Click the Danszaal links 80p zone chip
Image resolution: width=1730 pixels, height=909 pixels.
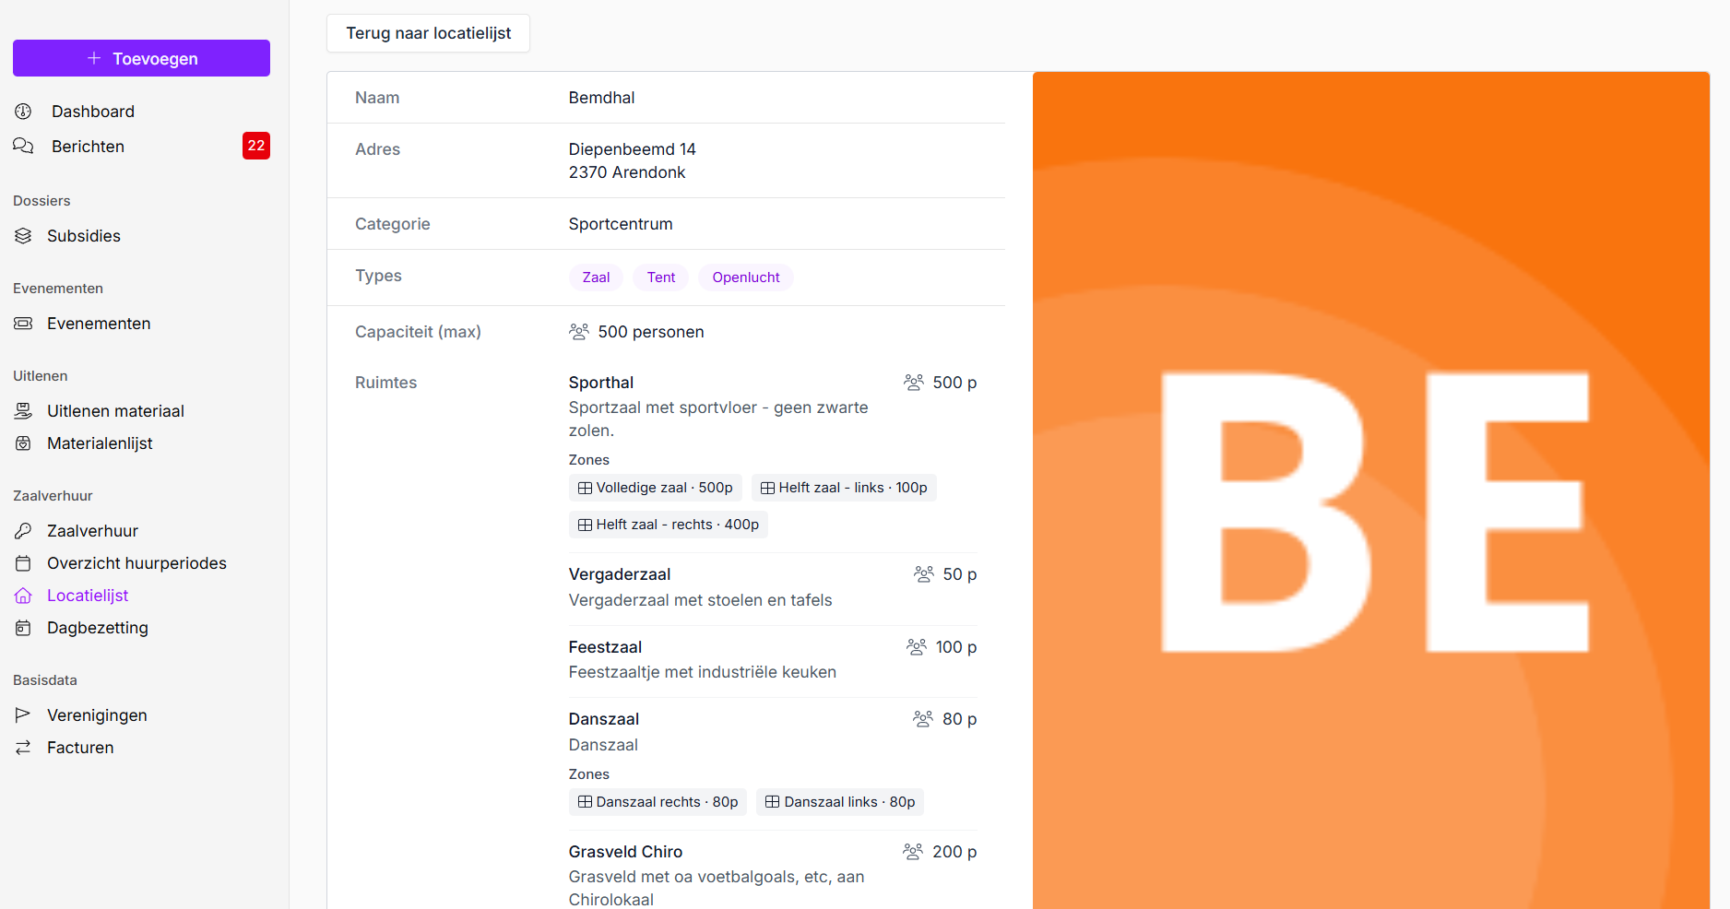839,802
